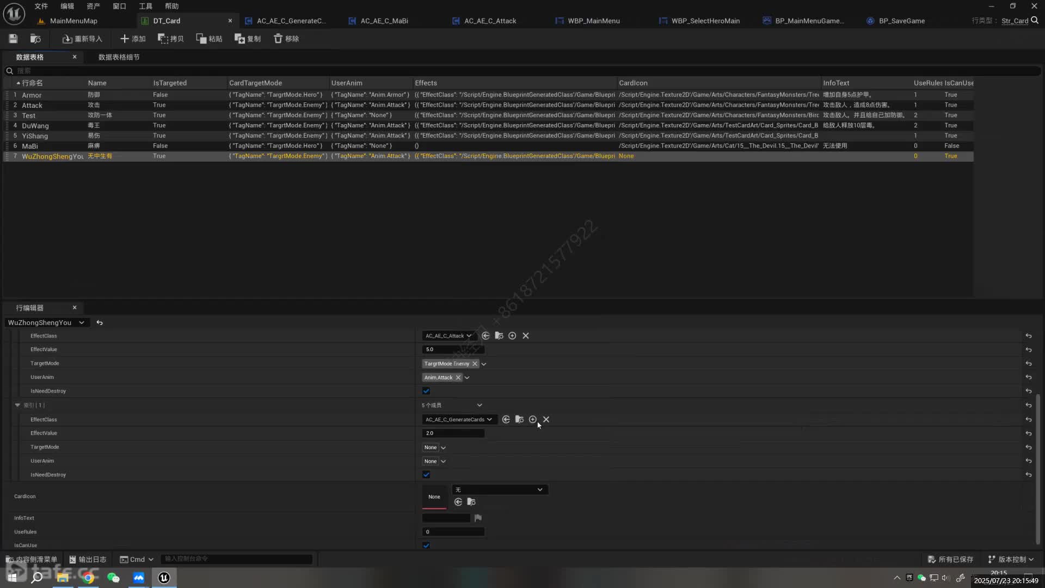Click the Add row (添加) button
This screenshot has height=588, width=1045.
pyautogui.click(x=133, y=39)
